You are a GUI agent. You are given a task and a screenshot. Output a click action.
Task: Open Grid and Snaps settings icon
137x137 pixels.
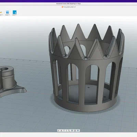tap(75, 130)
